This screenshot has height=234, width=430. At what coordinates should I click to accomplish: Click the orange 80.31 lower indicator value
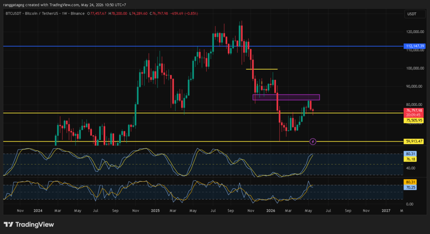click(410, 182)
